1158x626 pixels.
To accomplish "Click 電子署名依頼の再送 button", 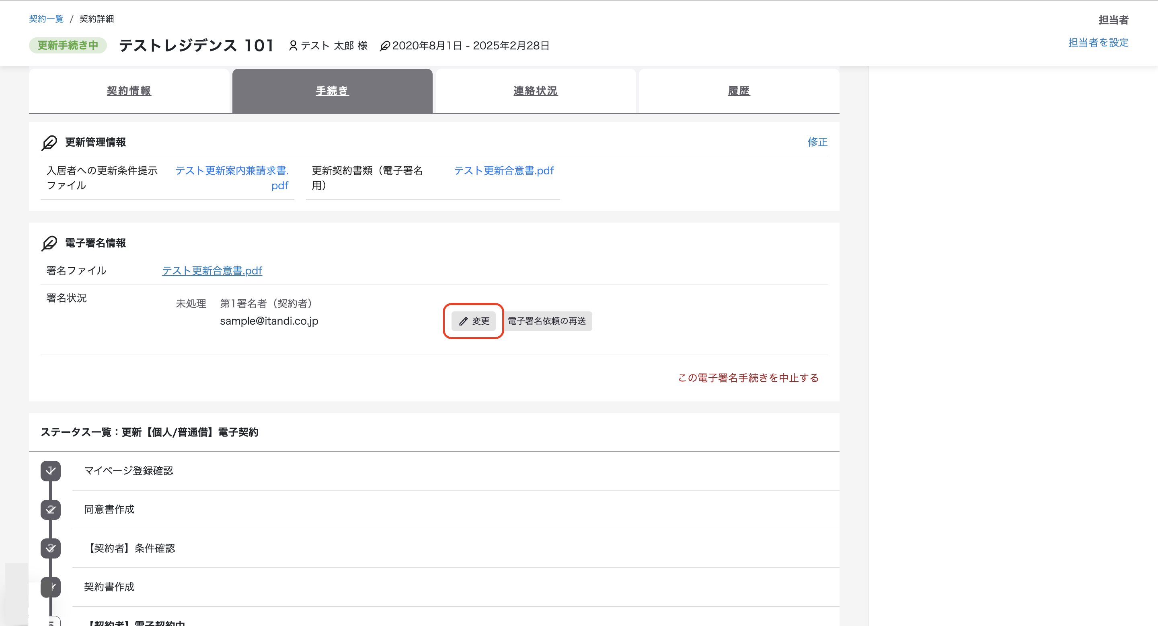I will coord(547,321).
